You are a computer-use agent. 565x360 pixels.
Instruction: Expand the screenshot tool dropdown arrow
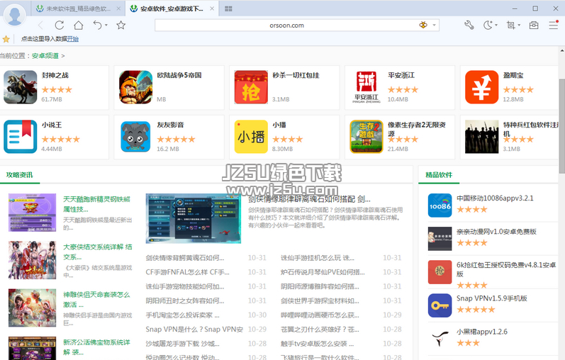[x=519, y=26]
